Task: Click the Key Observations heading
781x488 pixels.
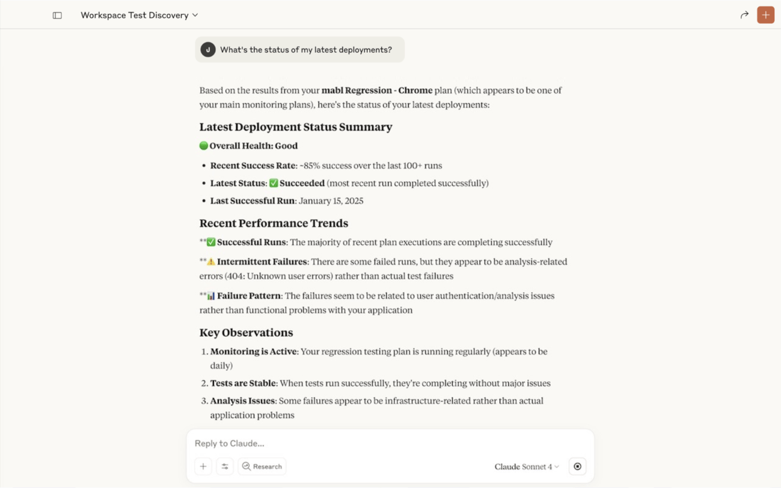Action: coord(246,333)
